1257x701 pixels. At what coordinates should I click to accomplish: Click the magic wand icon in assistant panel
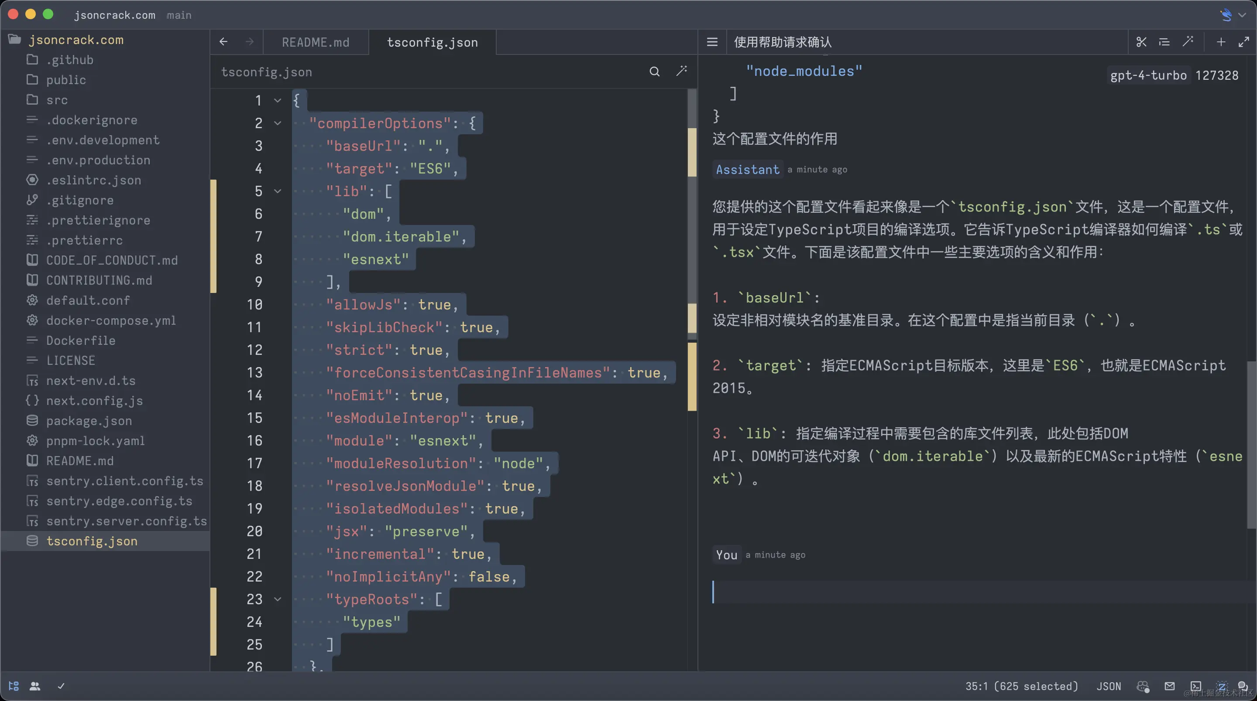(1188, 42)
